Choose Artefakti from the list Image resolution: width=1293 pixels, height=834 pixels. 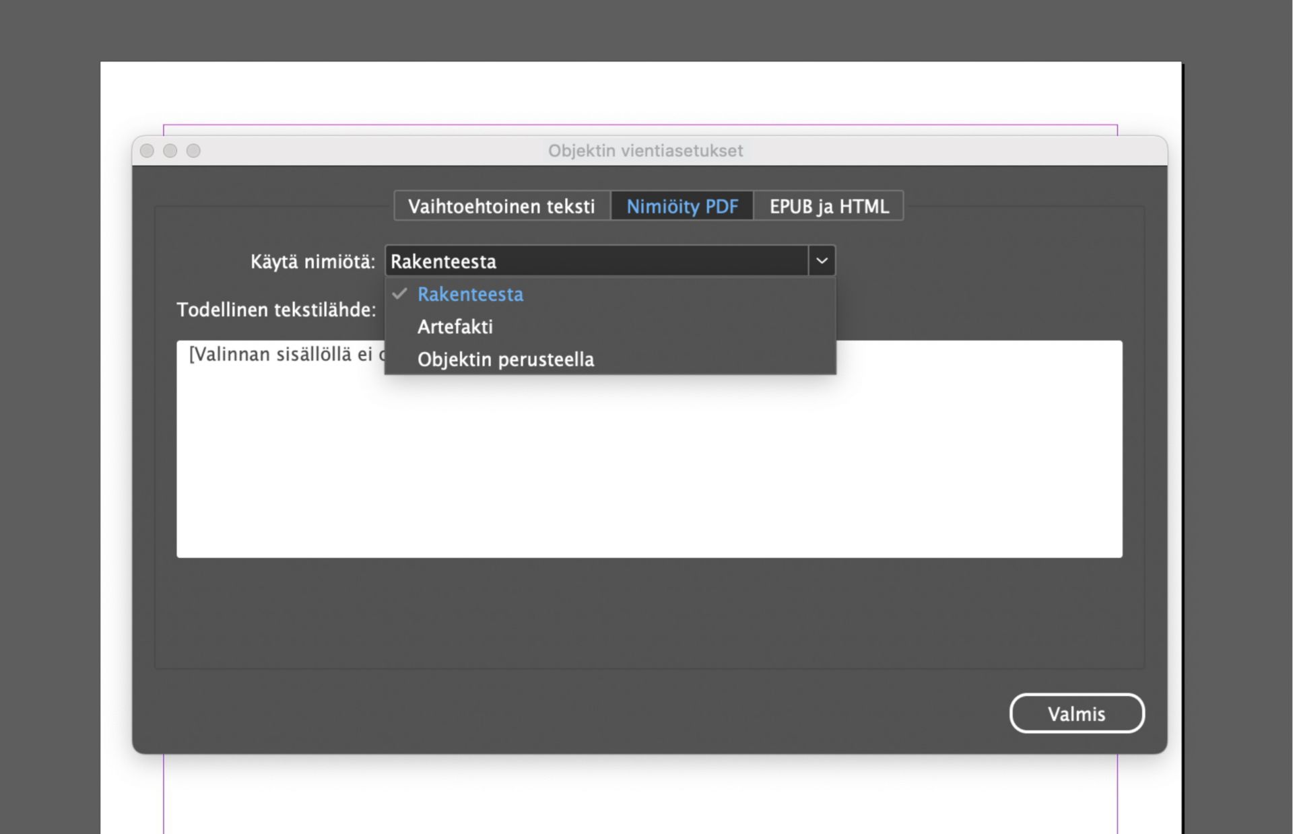[455, 327]
